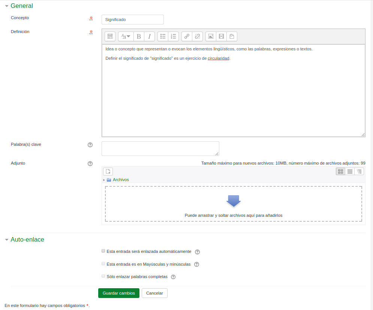Screen dimensions: 373x310
Task: Remove link with the unlink icon
Action: [197, 36]
